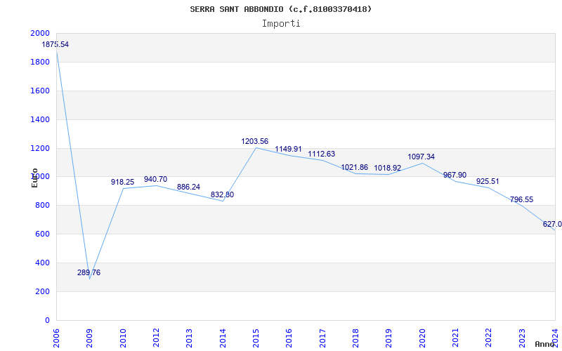
Task: Select the 2009 x-axis year label
Action: point(90,338)
